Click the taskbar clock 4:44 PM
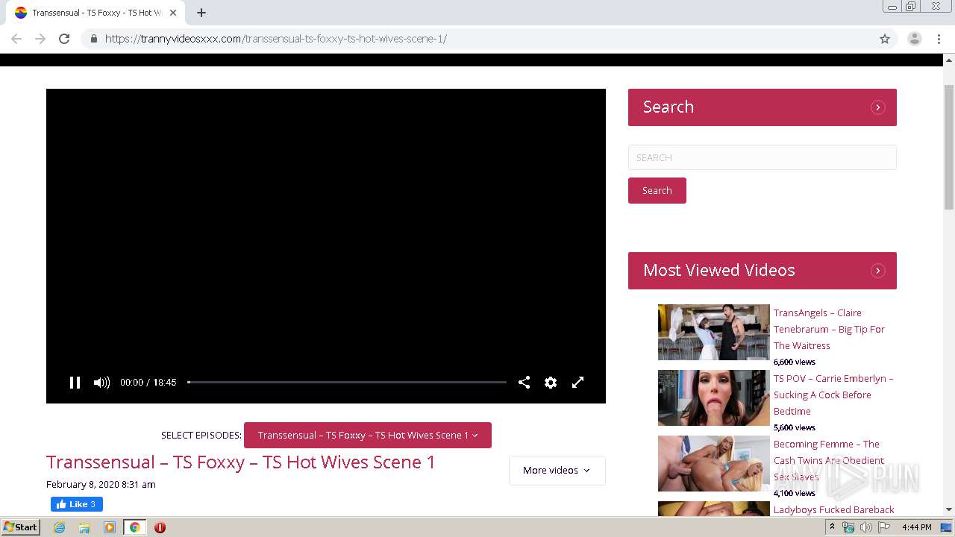 [x=917, y=527]
